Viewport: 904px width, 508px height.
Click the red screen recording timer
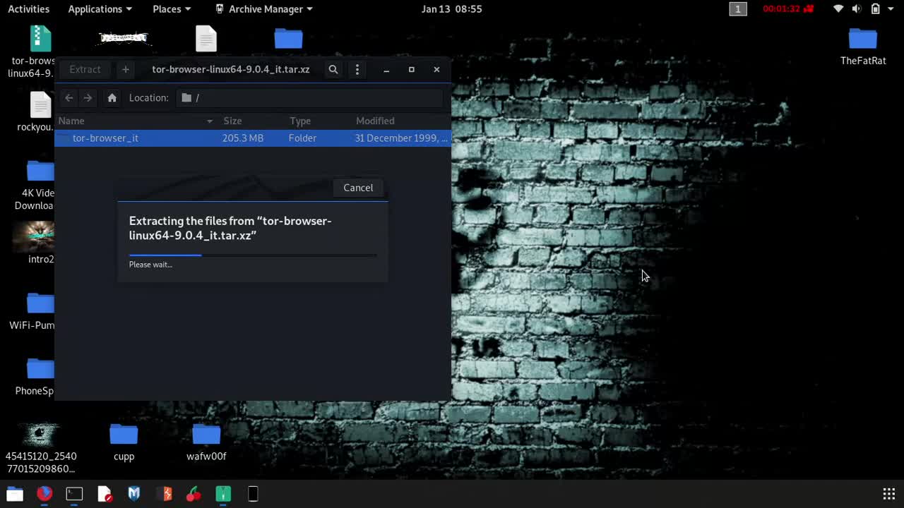788,9
